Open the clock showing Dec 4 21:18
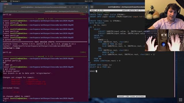The width and height of the screenshot is (184, 103). [89, 1]
